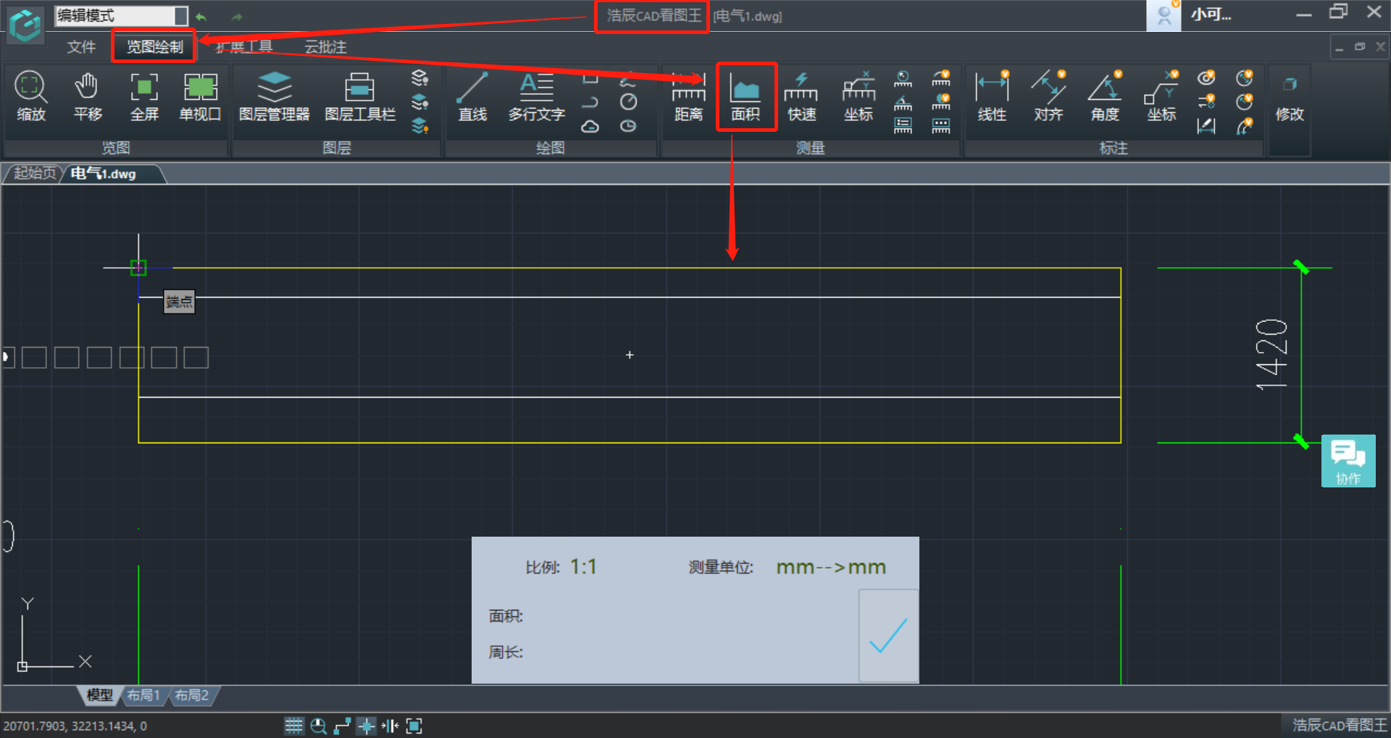Select the 电气1.dwg document tab
The image size is (1391, 738).
coord(104,174)
